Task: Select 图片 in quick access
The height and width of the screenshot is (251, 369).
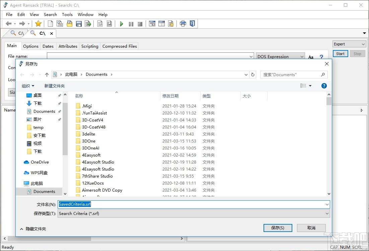Action: point(34,119)
